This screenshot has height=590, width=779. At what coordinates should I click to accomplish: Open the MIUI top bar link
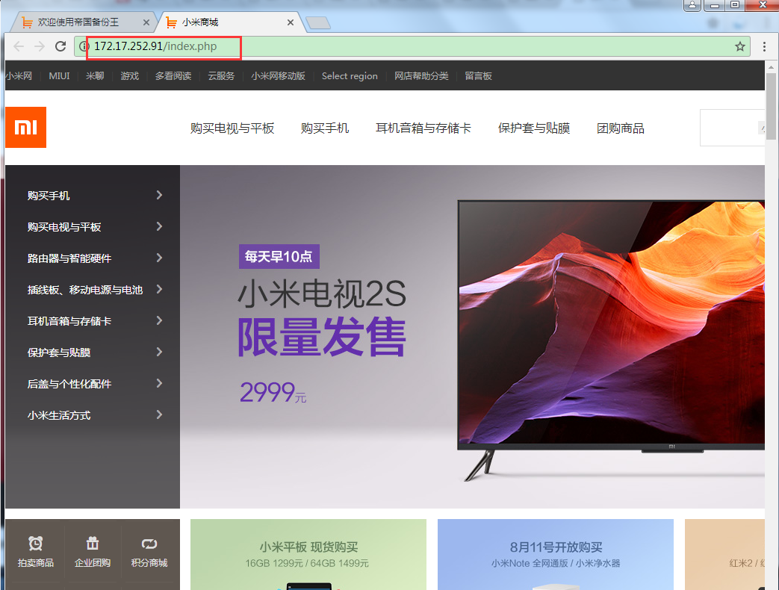click(x=59, y=76)
